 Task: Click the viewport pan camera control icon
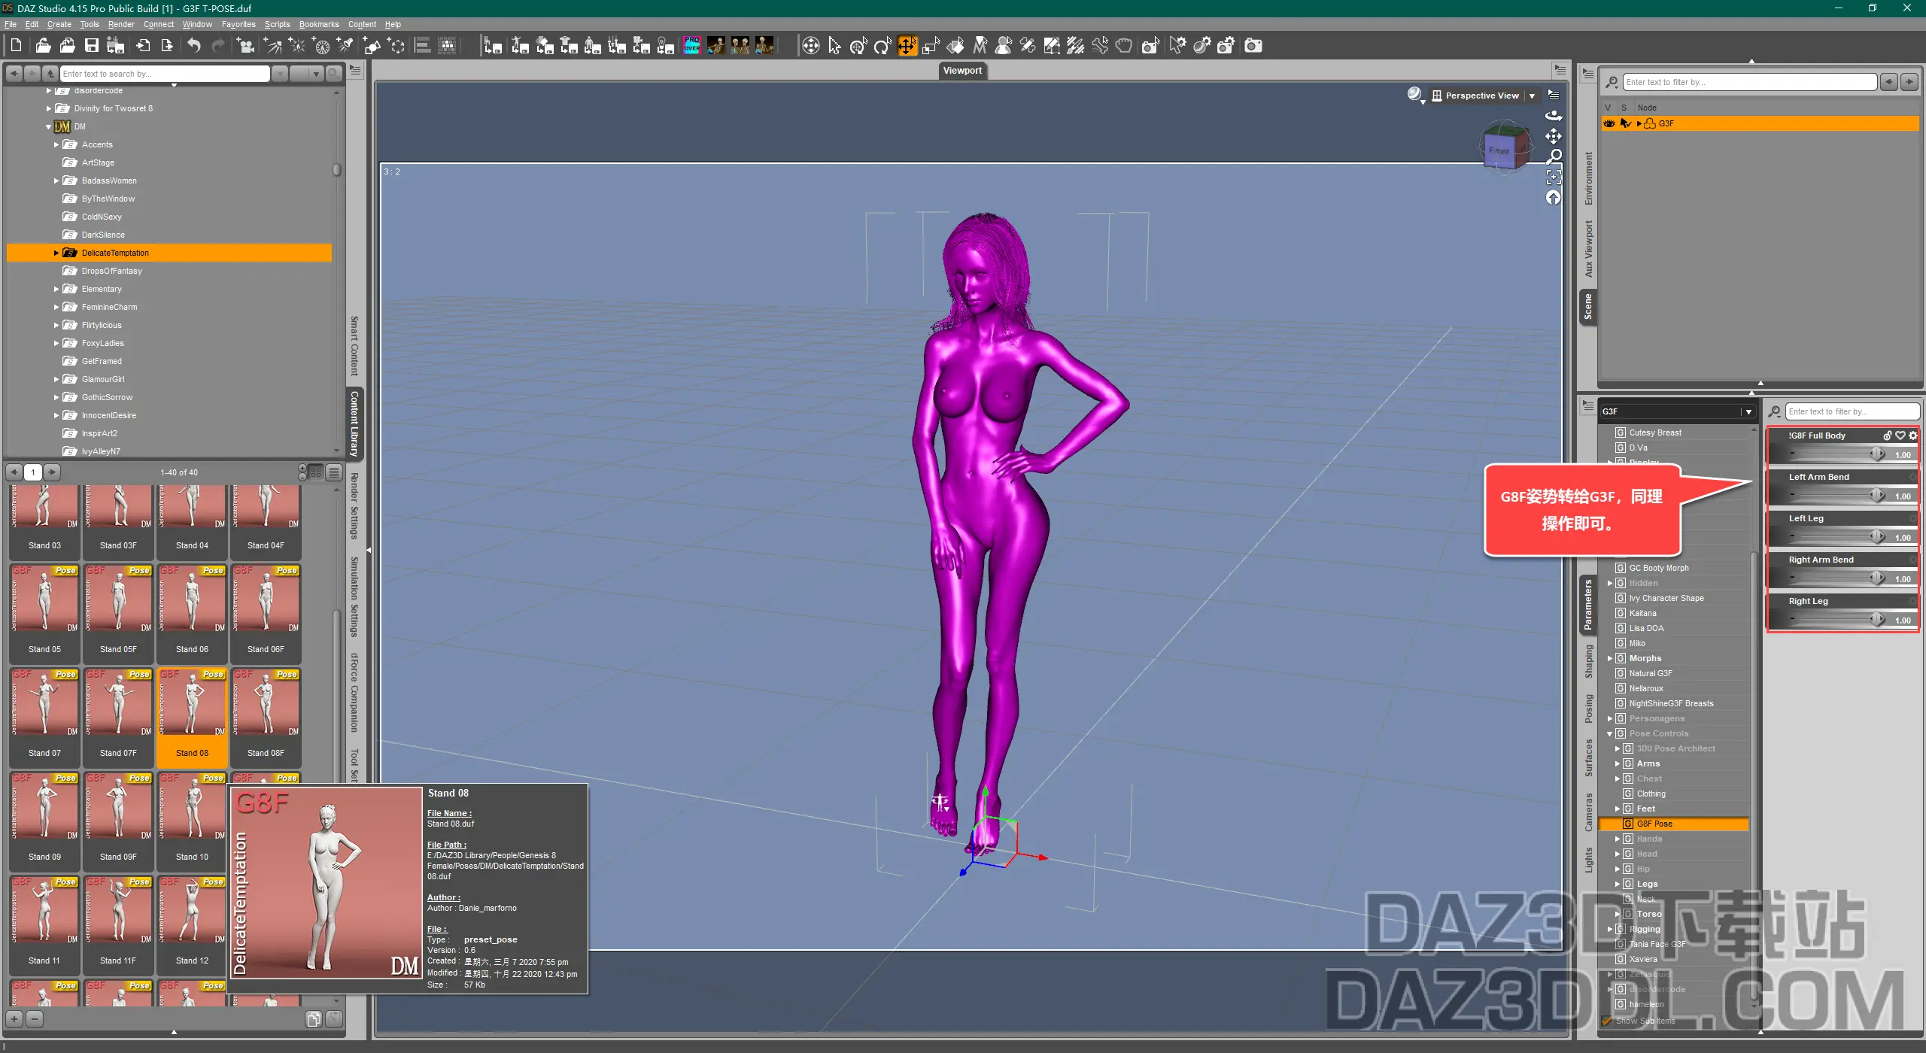[1554, 136]
